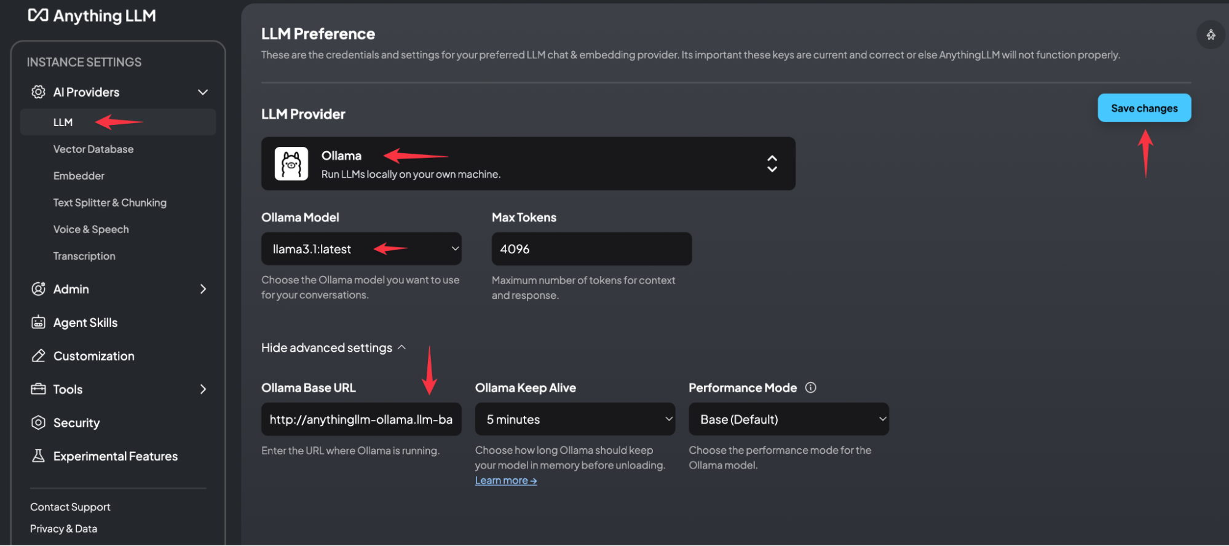Click the round icon button at top right
Image resolution: width=1229 pixels, height=546 pixels.
tap(1211, 34)
